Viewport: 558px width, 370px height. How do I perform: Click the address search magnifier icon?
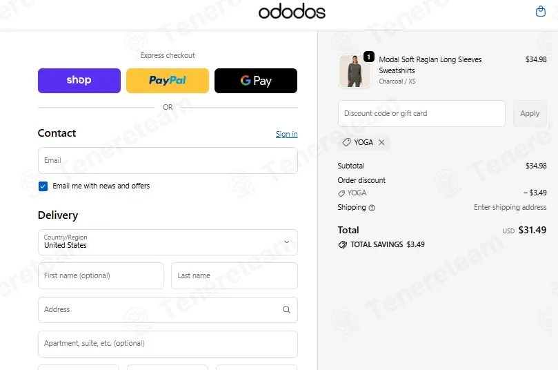coord(286,309)
